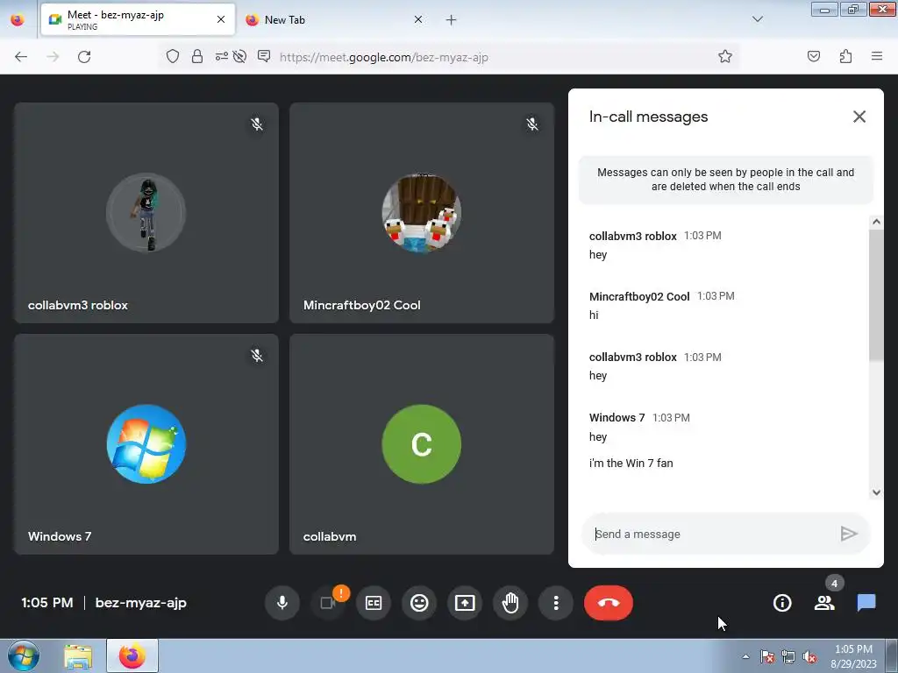
Task: Click the chat scrollbar up arrow
Action: pos(876,222)
